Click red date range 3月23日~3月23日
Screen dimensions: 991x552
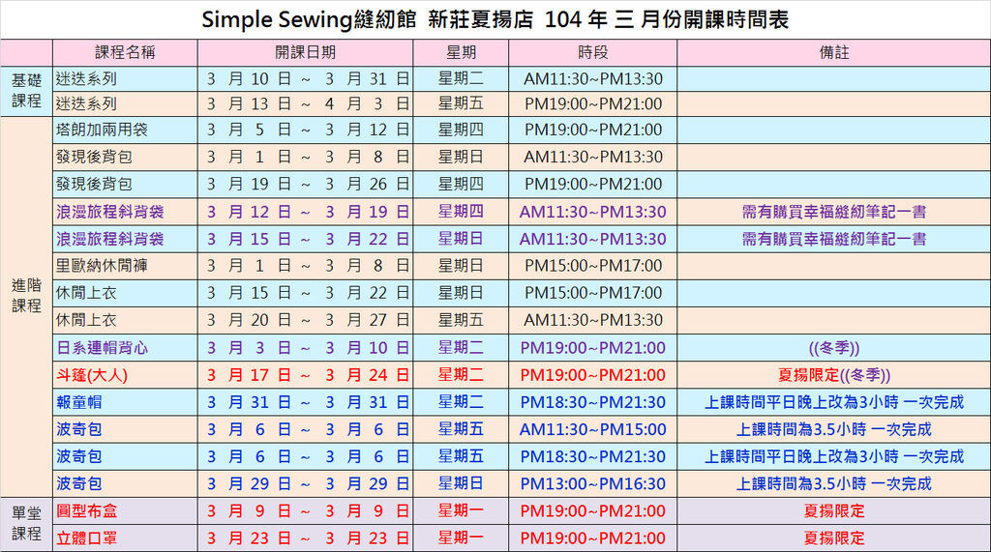point(308,538)
